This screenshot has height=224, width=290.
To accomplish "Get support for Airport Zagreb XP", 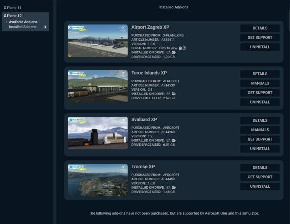I will [260, 37].
